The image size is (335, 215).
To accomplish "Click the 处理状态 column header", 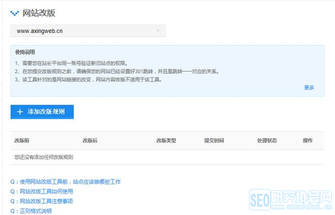I will point(267,140).
